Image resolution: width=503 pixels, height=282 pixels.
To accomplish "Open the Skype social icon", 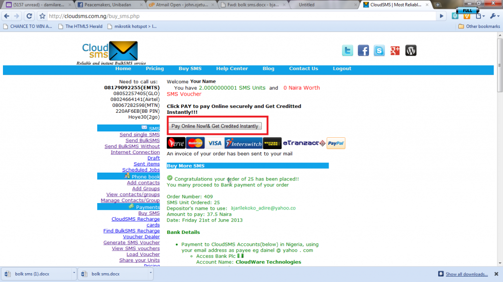I will [379, 51].
